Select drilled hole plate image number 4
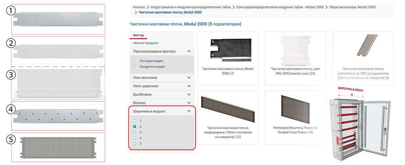 58,116
